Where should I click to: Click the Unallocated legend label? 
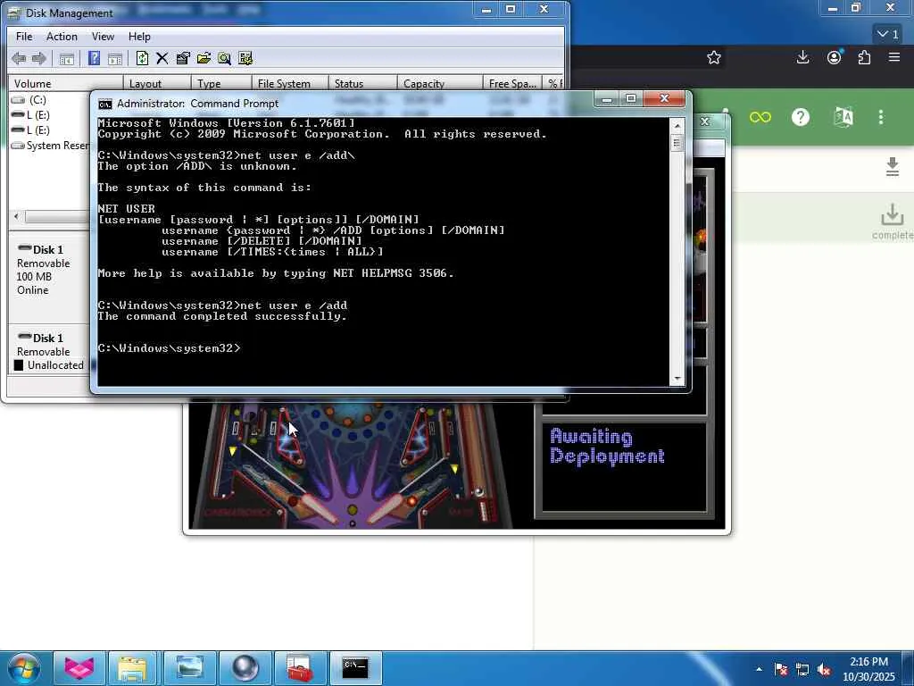pyautogui.click(x=55, y=365)
